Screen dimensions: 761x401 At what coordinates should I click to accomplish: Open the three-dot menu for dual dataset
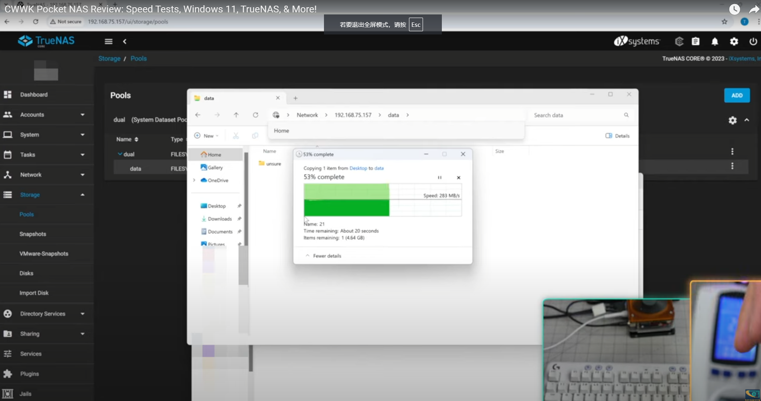click(x=732, y=151)
